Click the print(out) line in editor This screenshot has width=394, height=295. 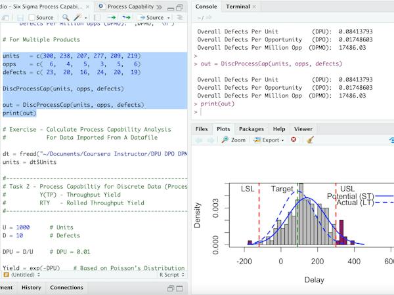pos(20,113)
